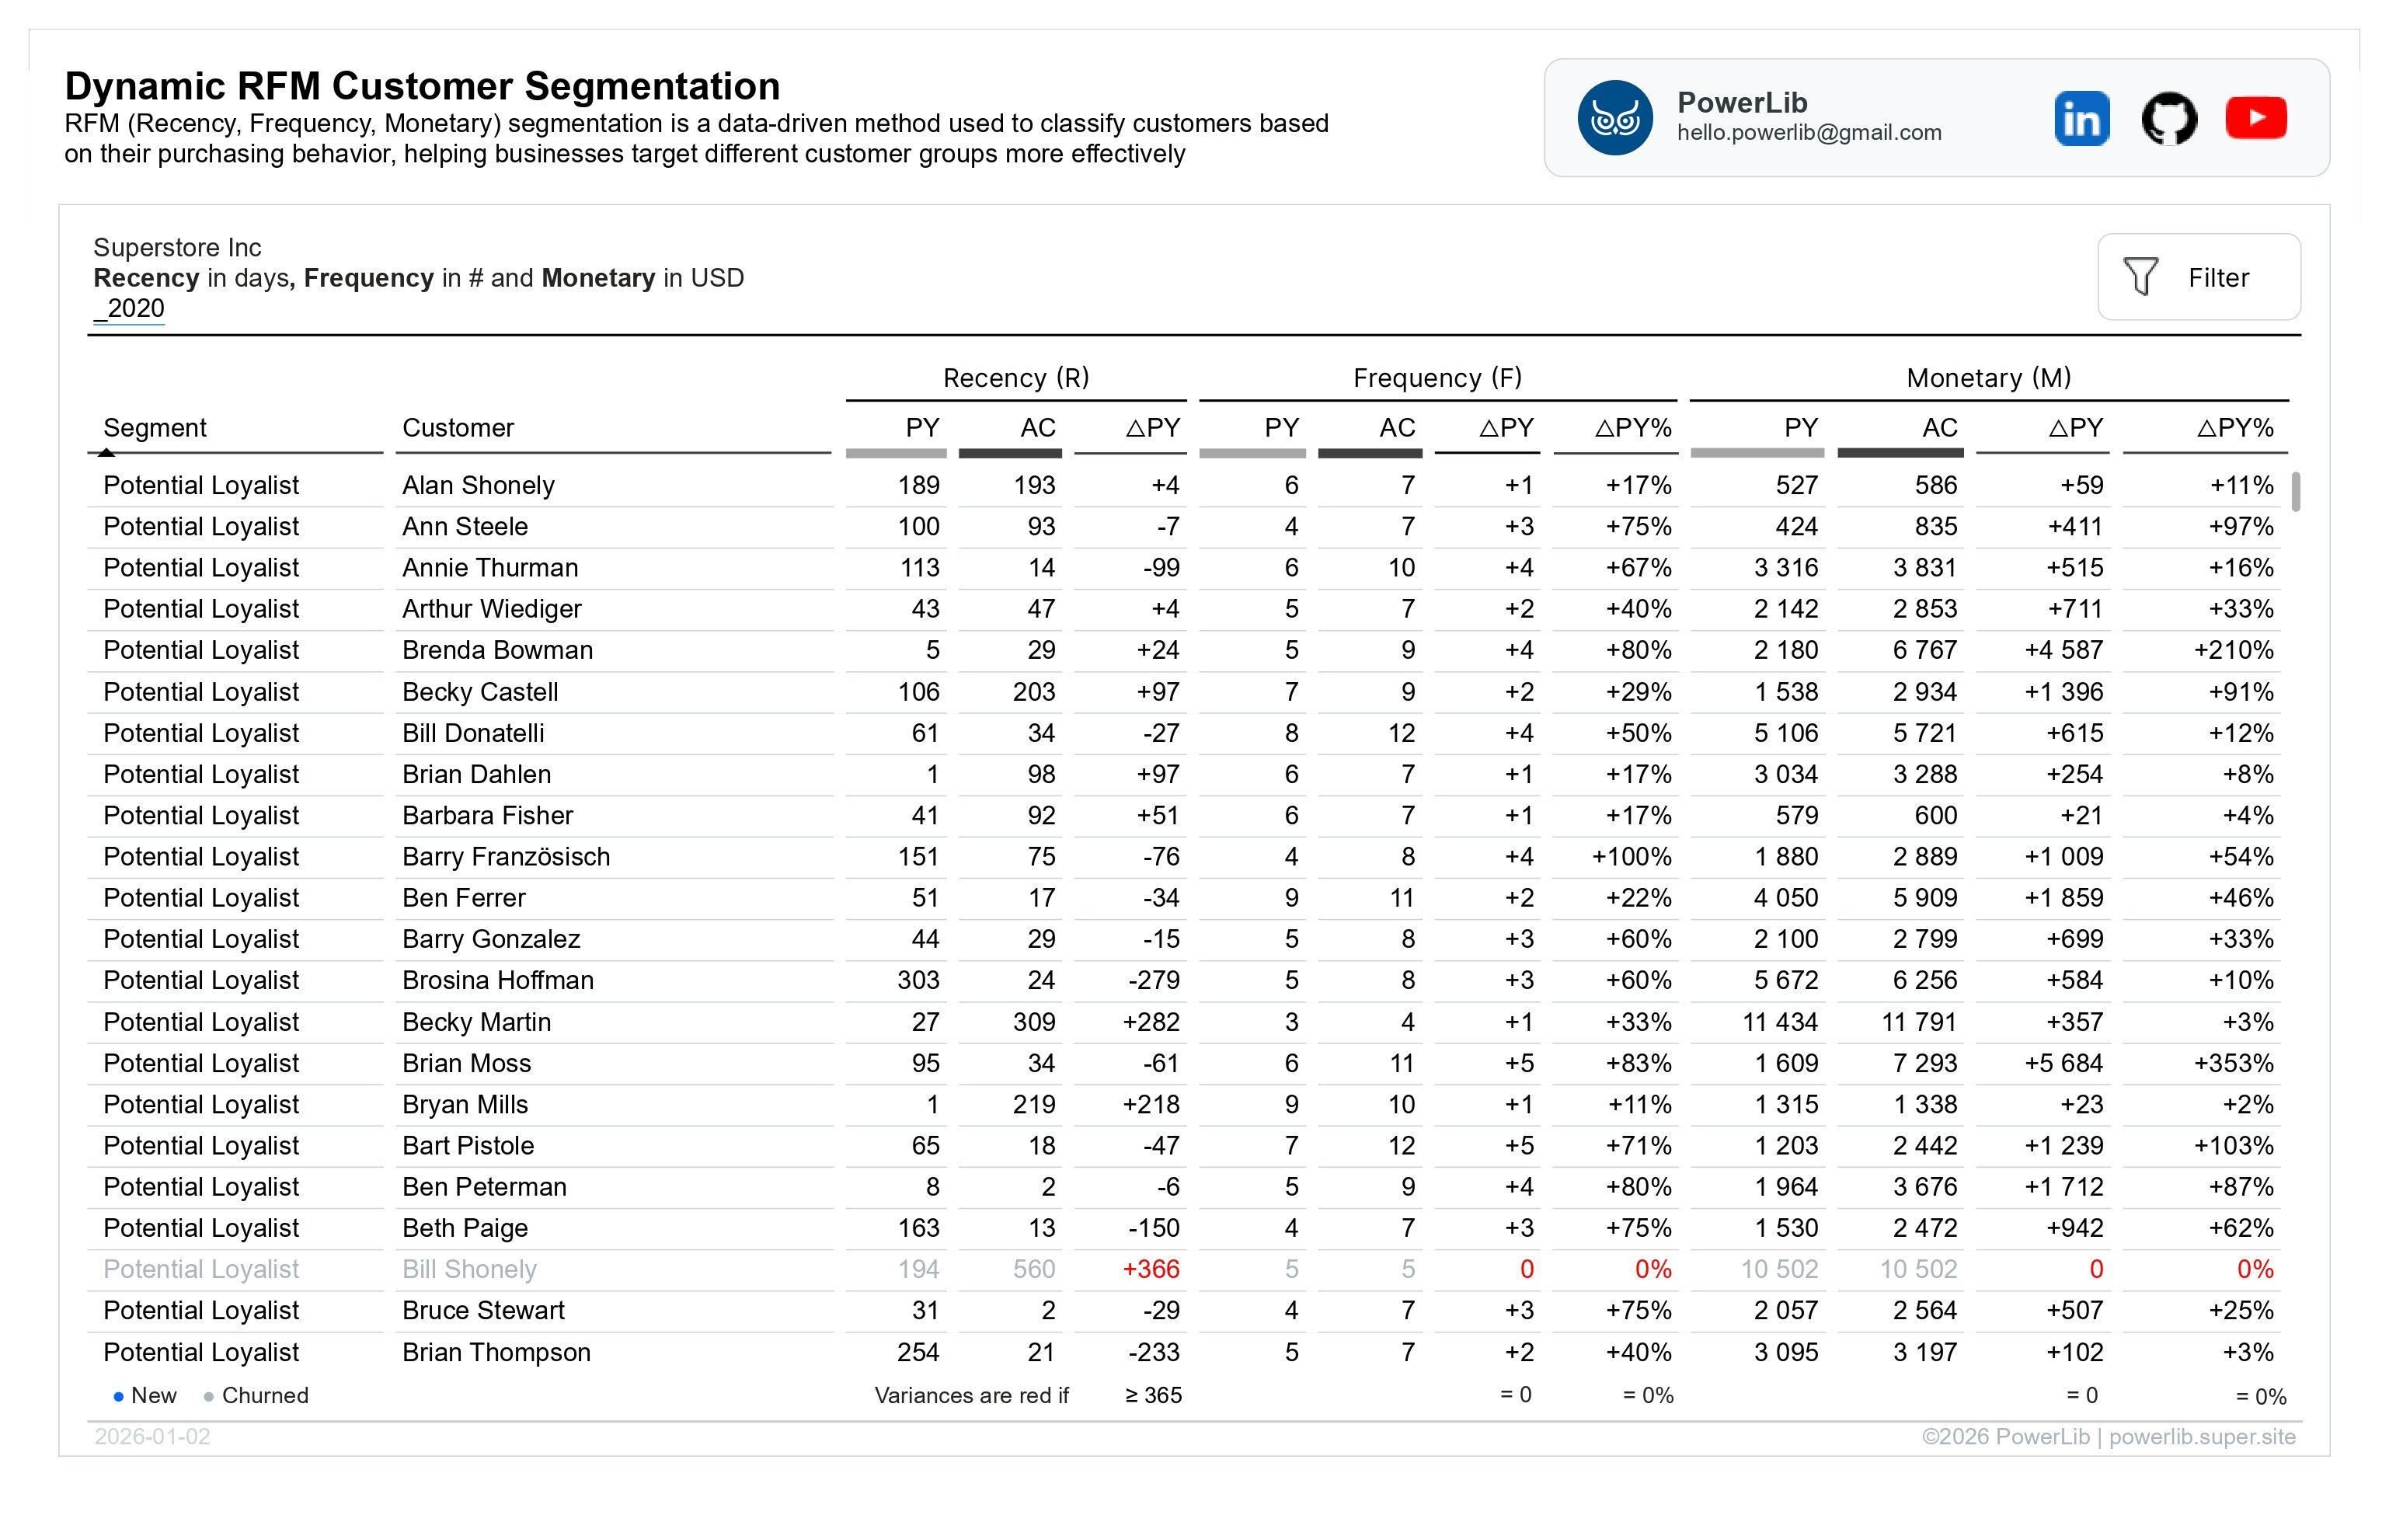The height and width of the screenshot is (1515, 2389).
Task: Click the funnel filter icon
Action: [x=2140, y=277]
